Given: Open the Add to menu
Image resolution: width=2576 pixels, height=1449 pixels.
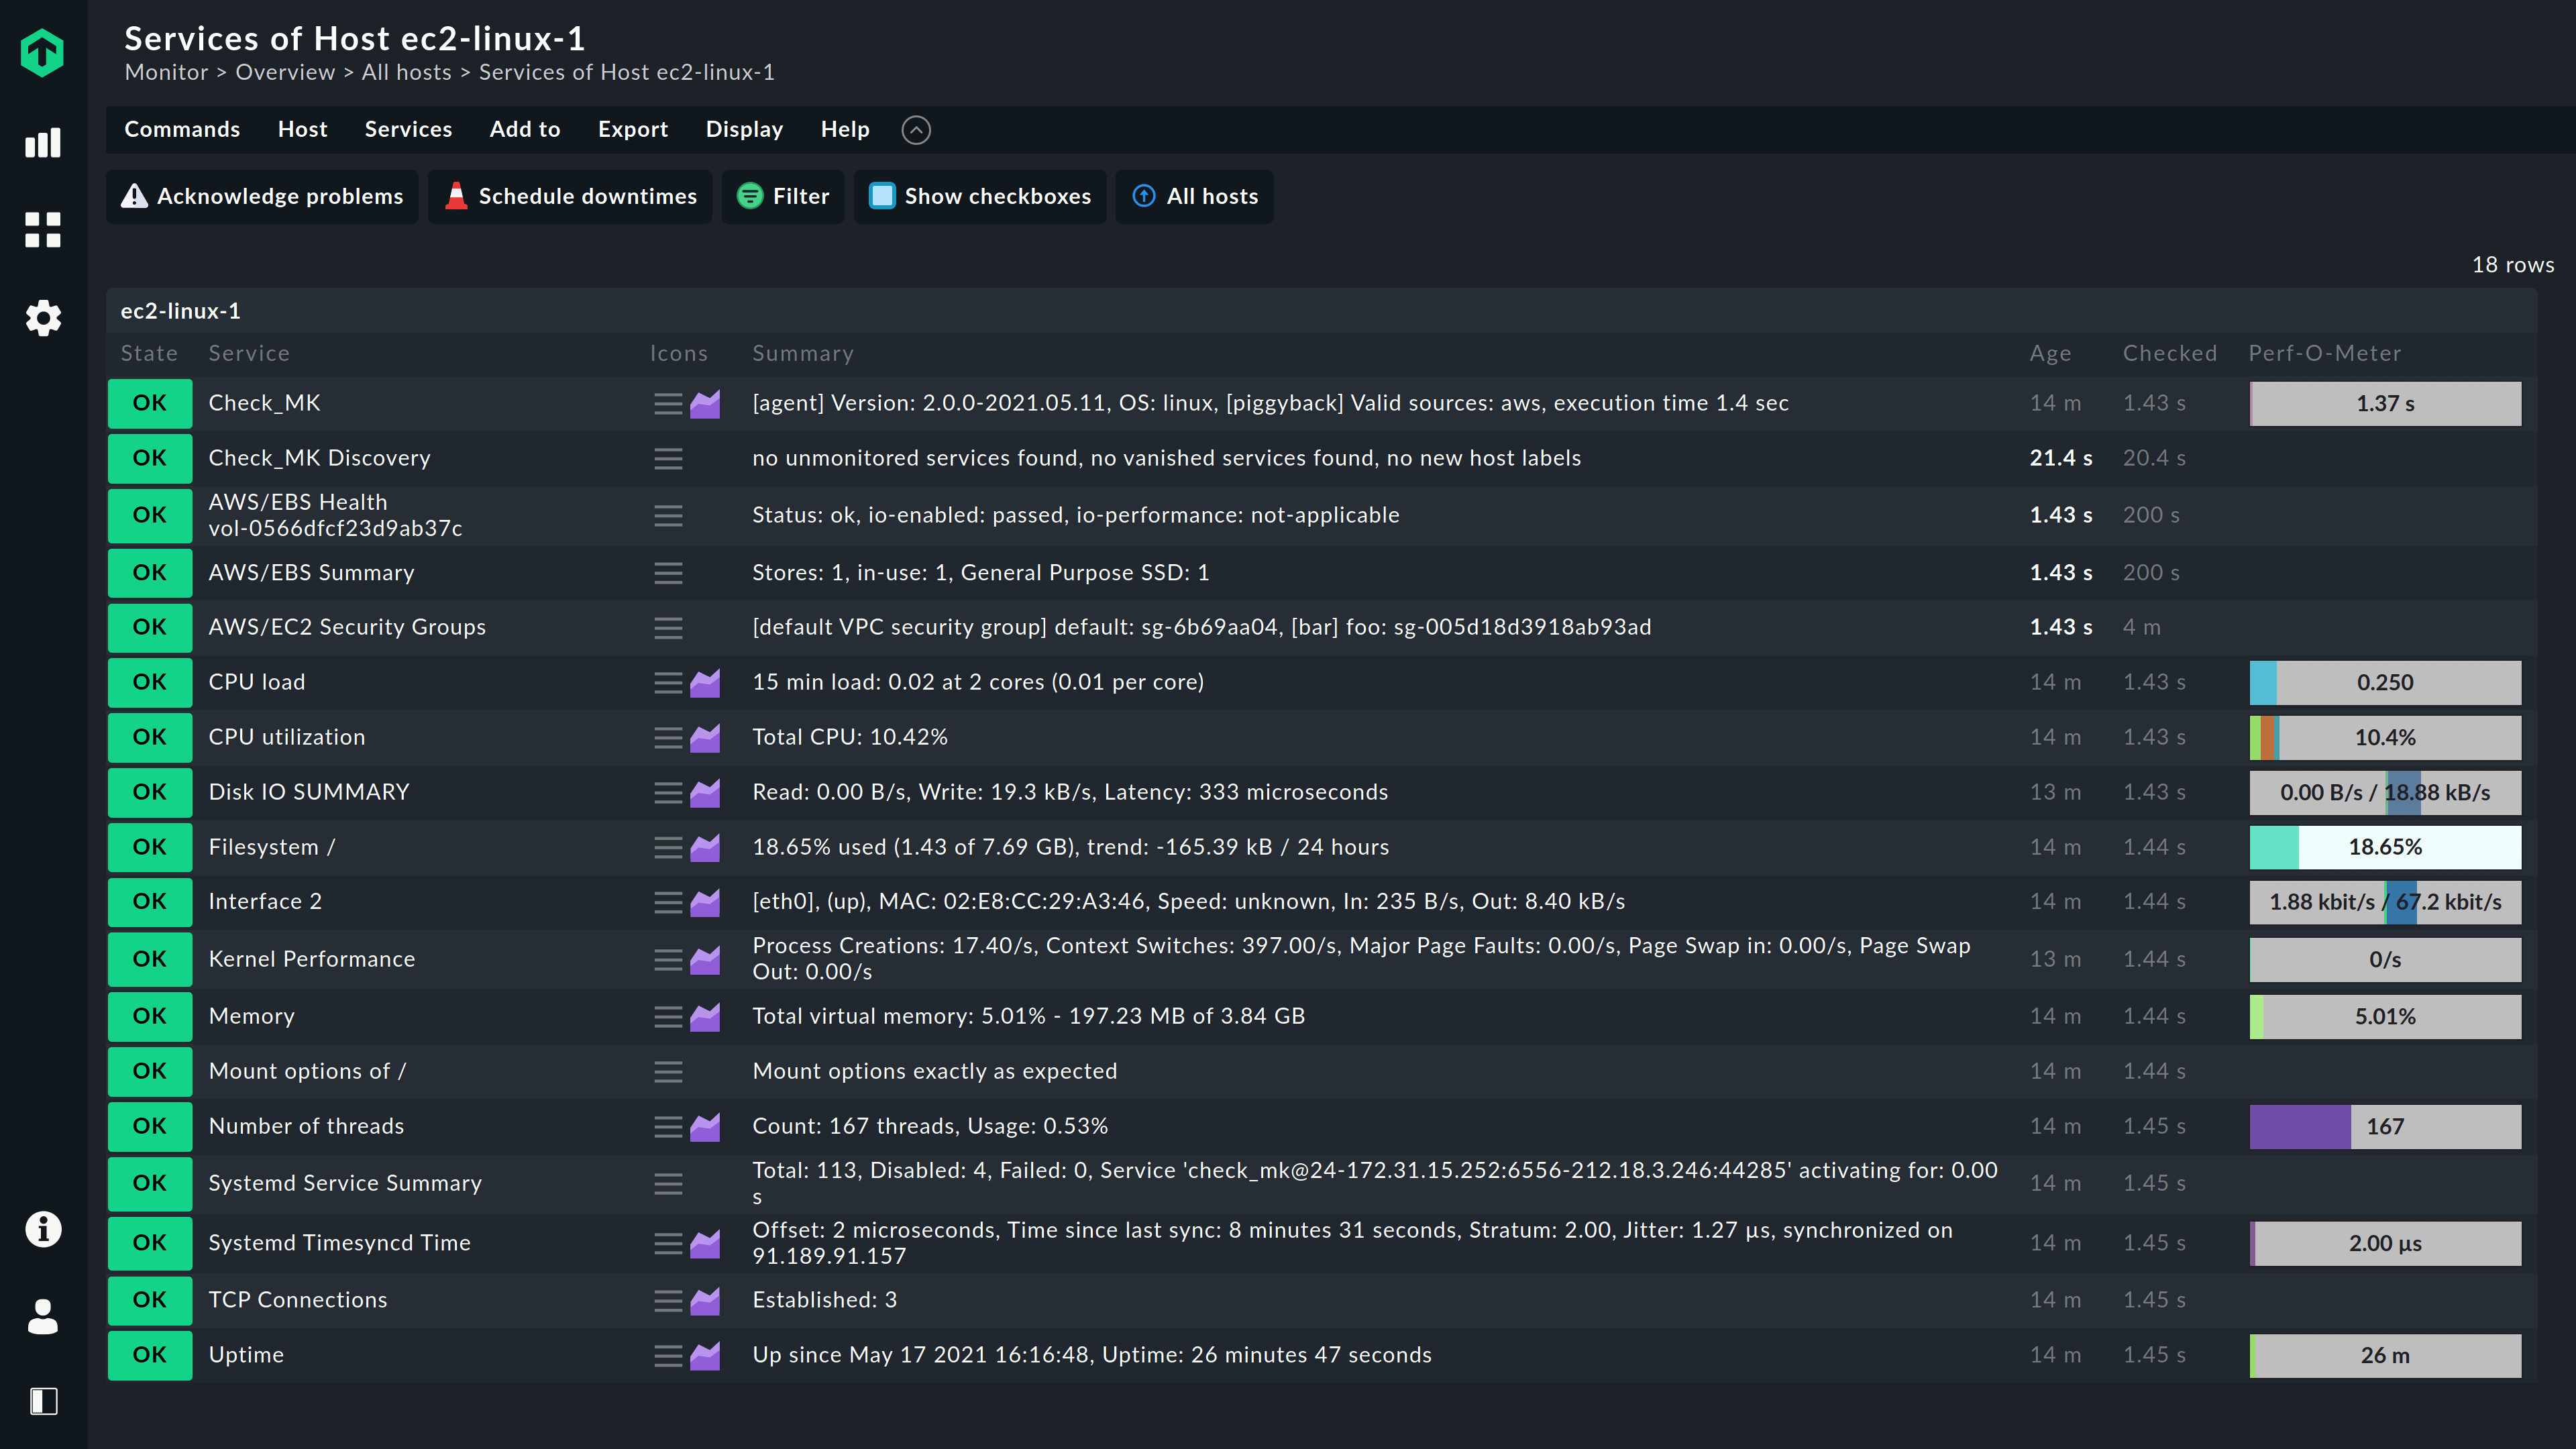Looking at the screenshot, I should (525, 130).
